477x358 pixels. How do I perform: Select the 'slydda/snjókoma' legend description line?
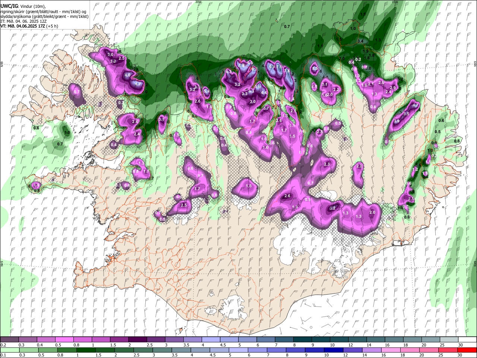44,16
